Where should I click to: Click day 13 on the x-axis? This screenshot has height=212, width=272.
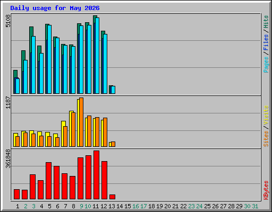(x=112, y=206)
